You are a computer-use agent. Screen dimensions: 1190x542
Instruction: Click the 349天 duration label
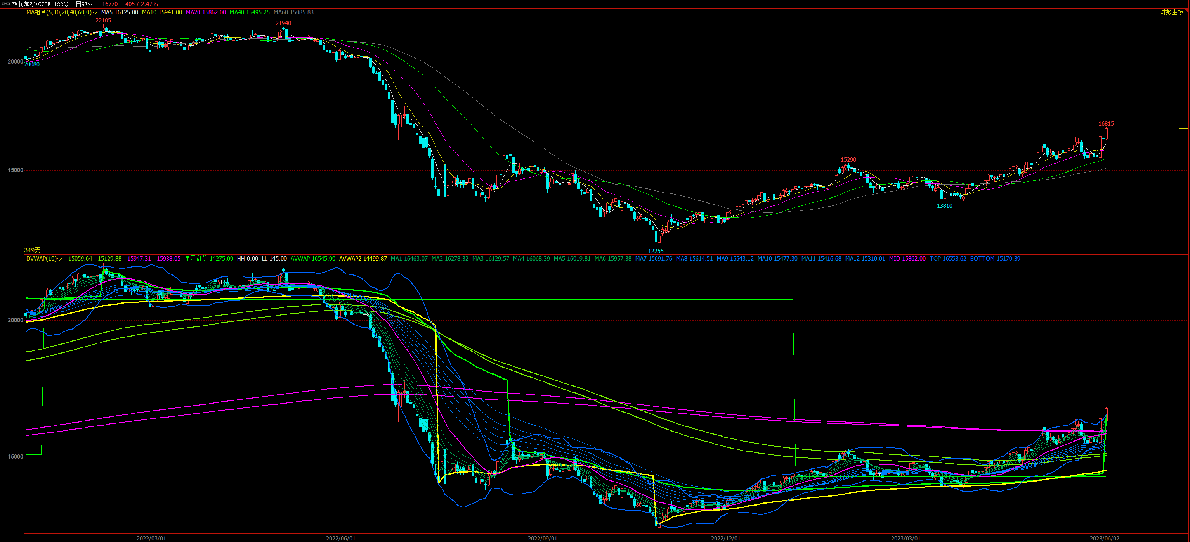(32, 250)
